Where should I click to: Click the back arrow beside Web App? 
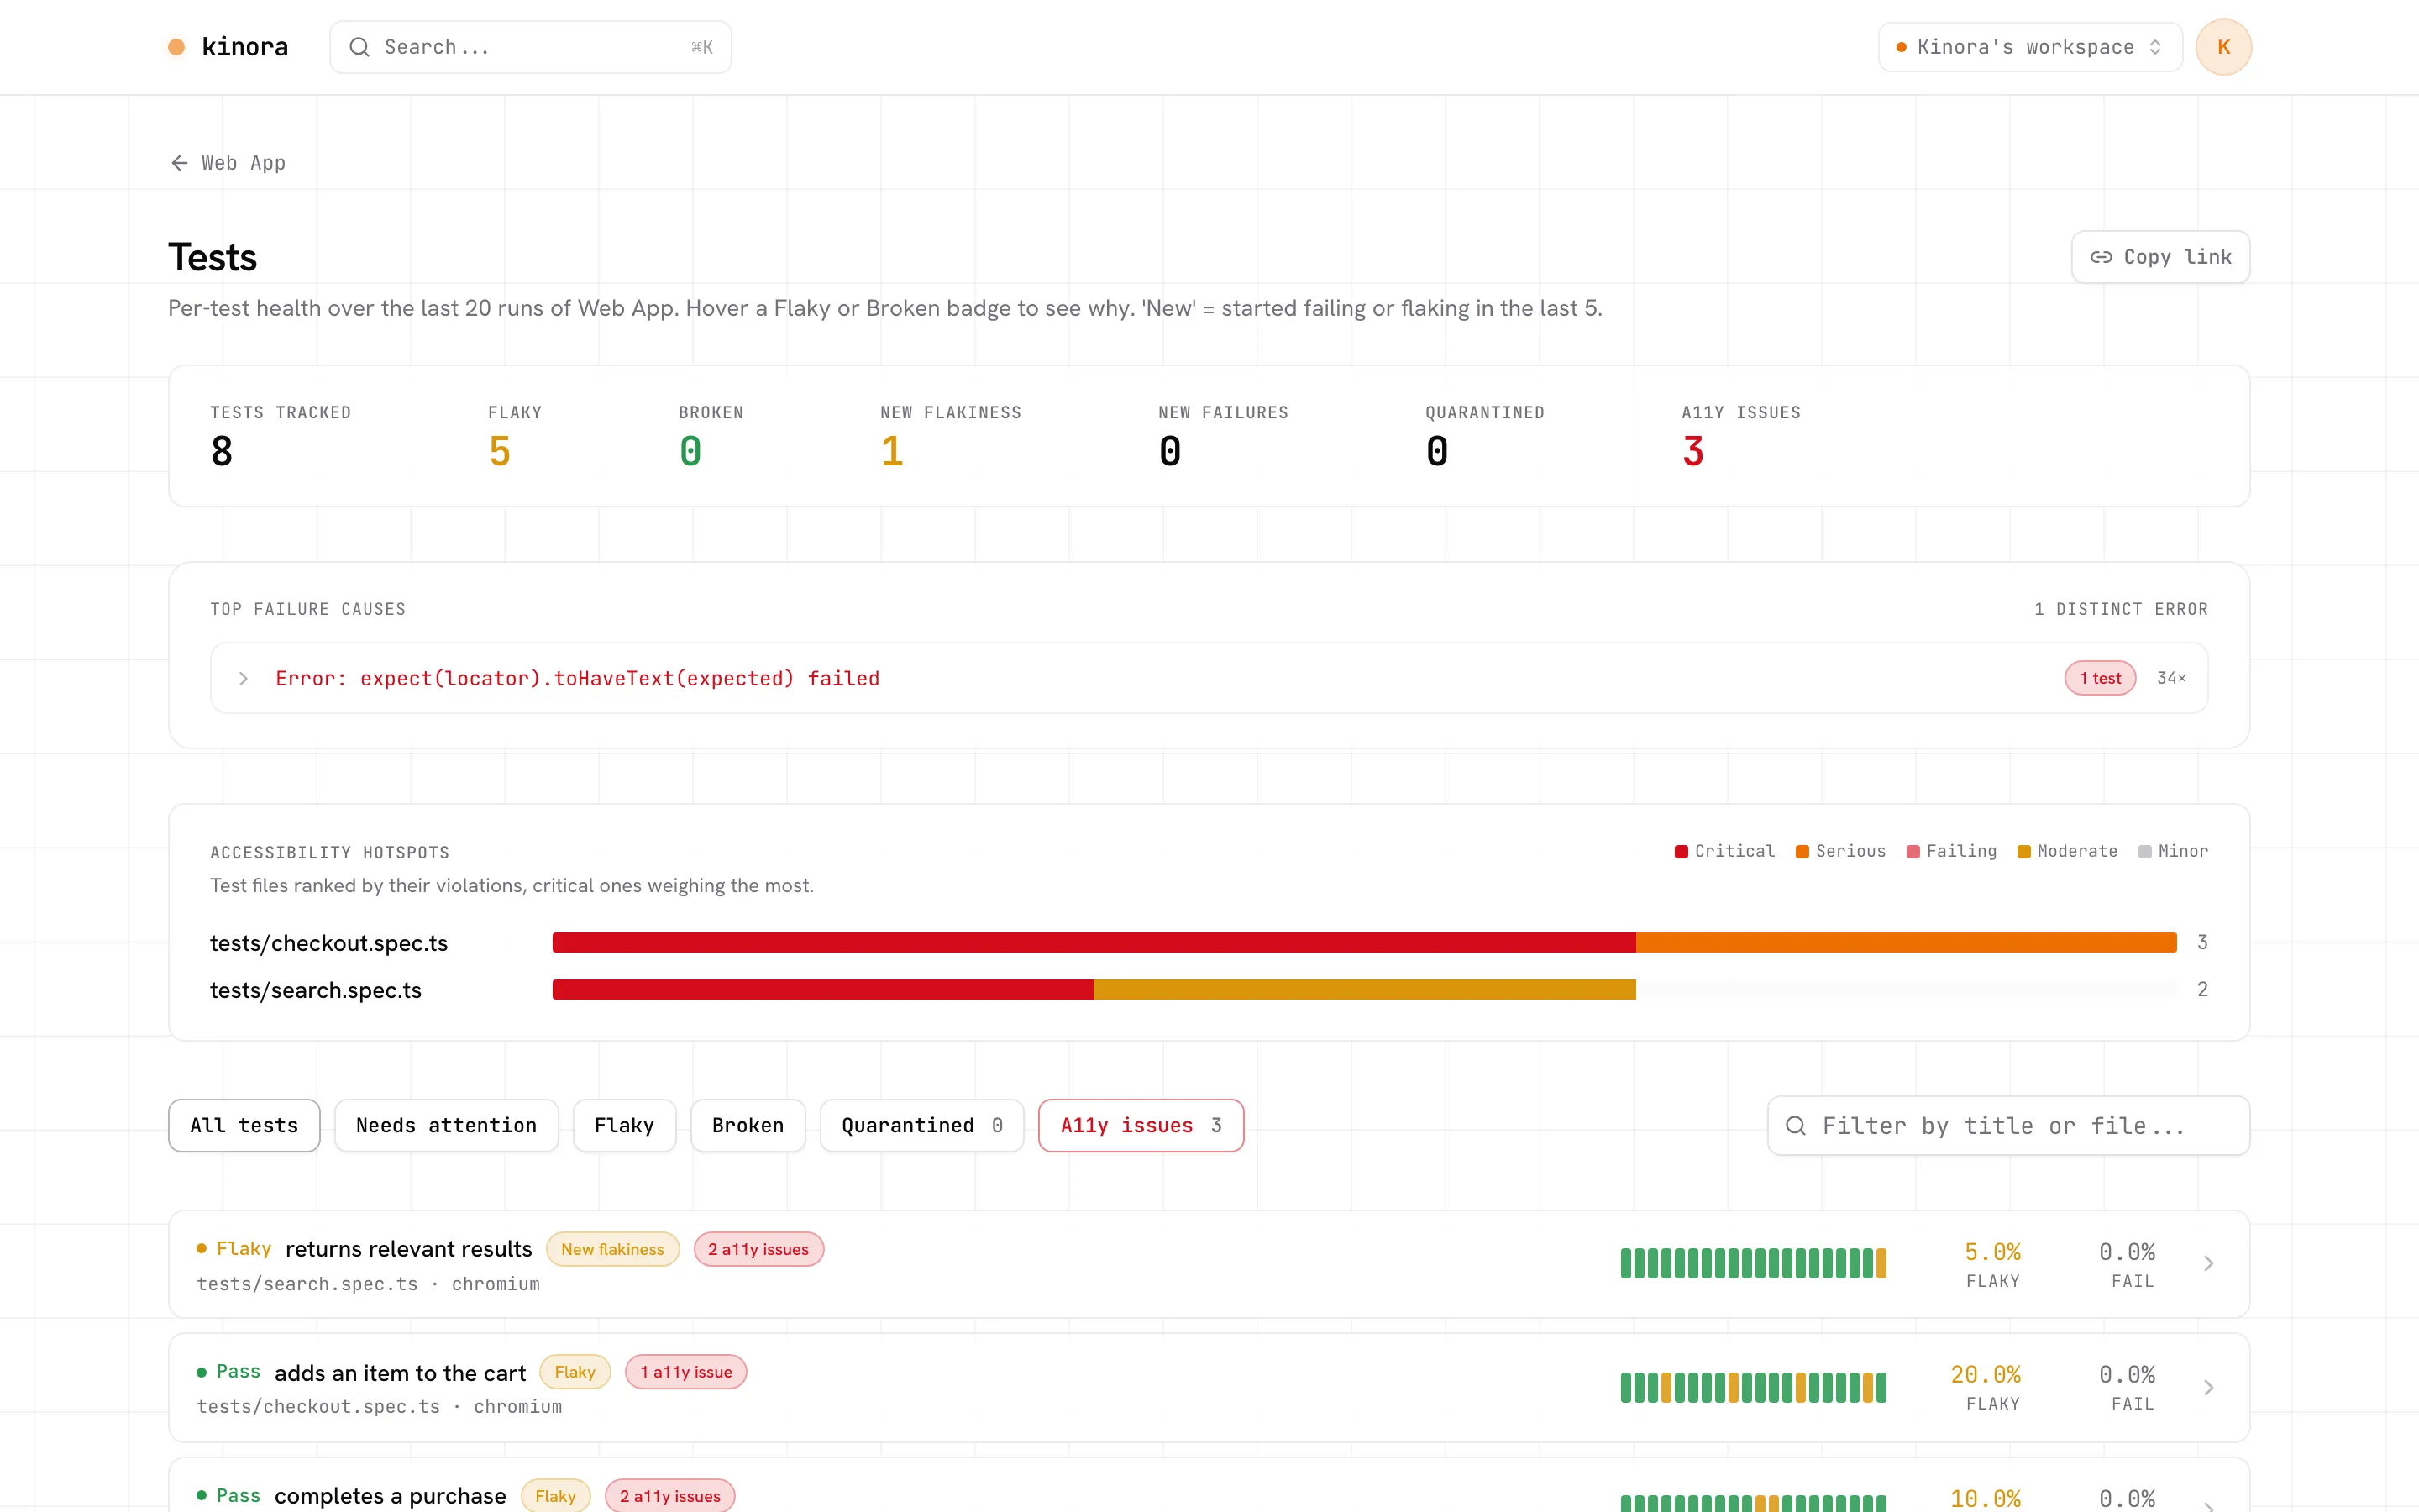coord(180,163)
